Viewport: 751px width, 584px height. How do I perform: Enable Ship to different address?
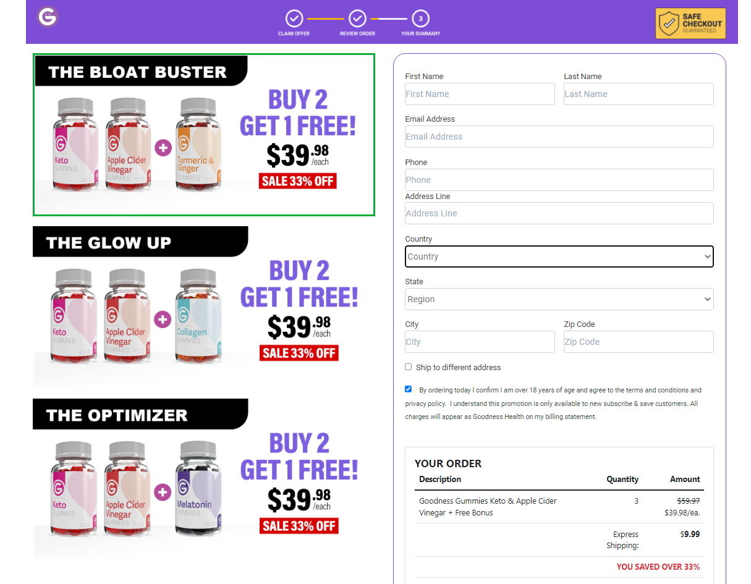pyautogui.click(x=408, y=366)
